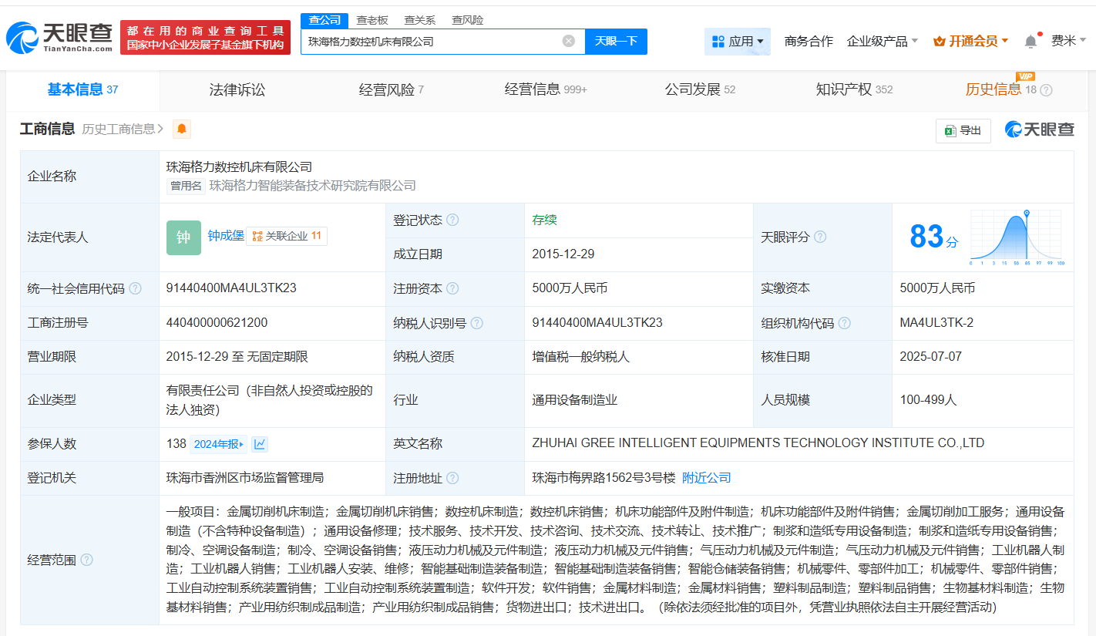Select the 查老板 search tab

(x=372, y=20)
